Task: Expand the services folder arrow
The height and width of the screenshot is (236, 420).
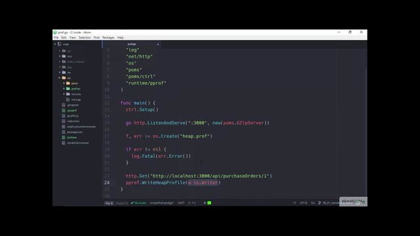Action: (x=64, y=94)
